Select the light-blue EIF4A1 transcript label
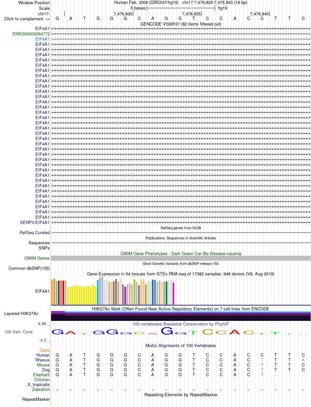The image size is (311, 407). [x=43, y=39]
